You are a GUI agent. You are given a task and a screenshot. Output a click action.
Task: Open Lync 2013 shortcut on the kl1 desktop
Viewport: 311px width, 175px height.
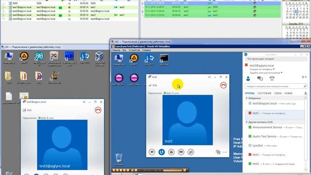coord(85,58)
